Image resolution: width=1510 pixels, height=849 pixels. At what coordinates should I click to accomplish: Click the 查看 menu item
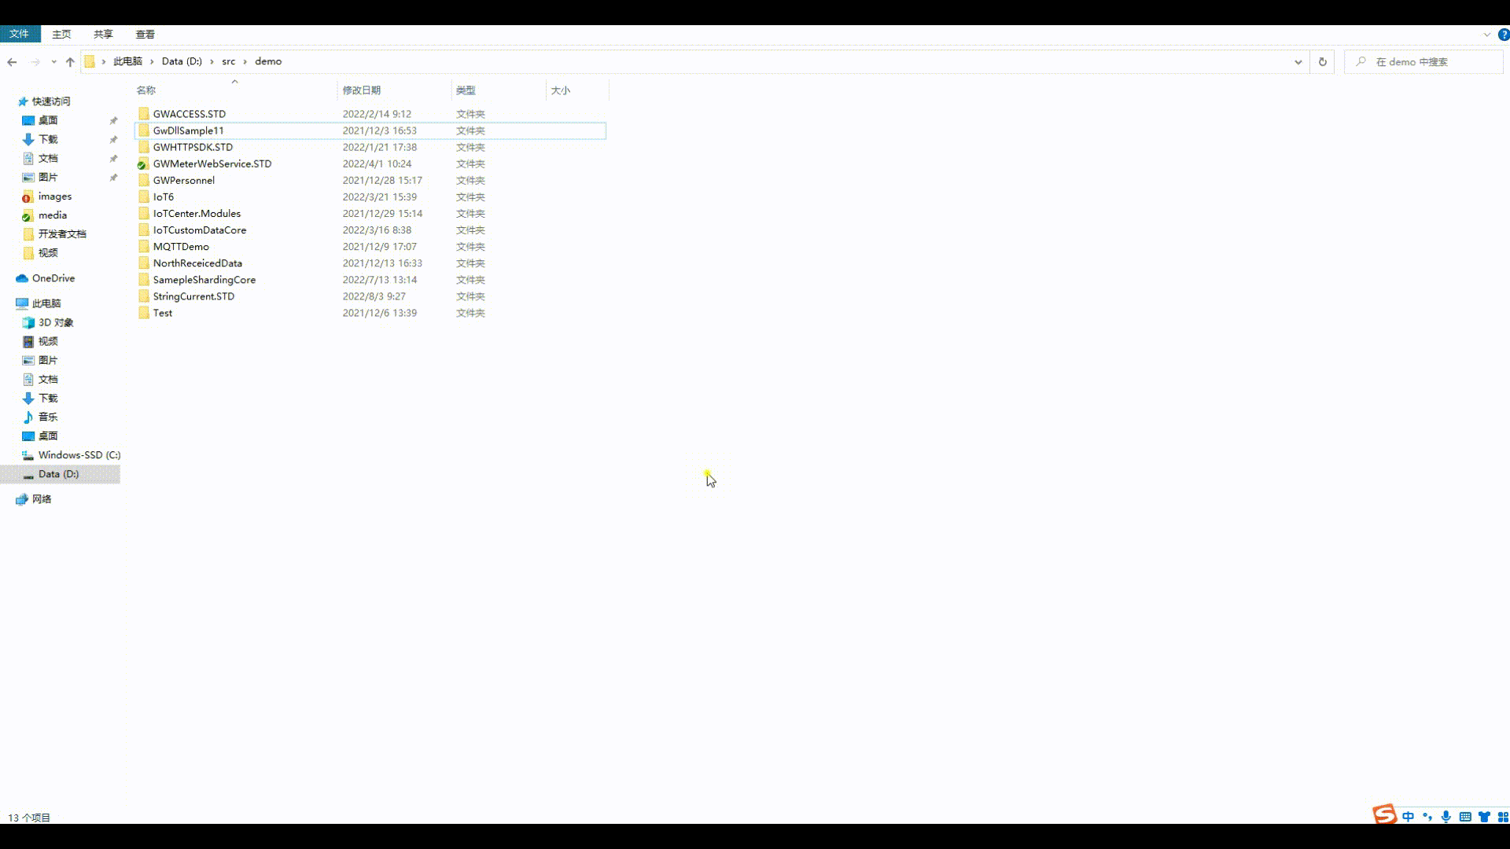145,35
